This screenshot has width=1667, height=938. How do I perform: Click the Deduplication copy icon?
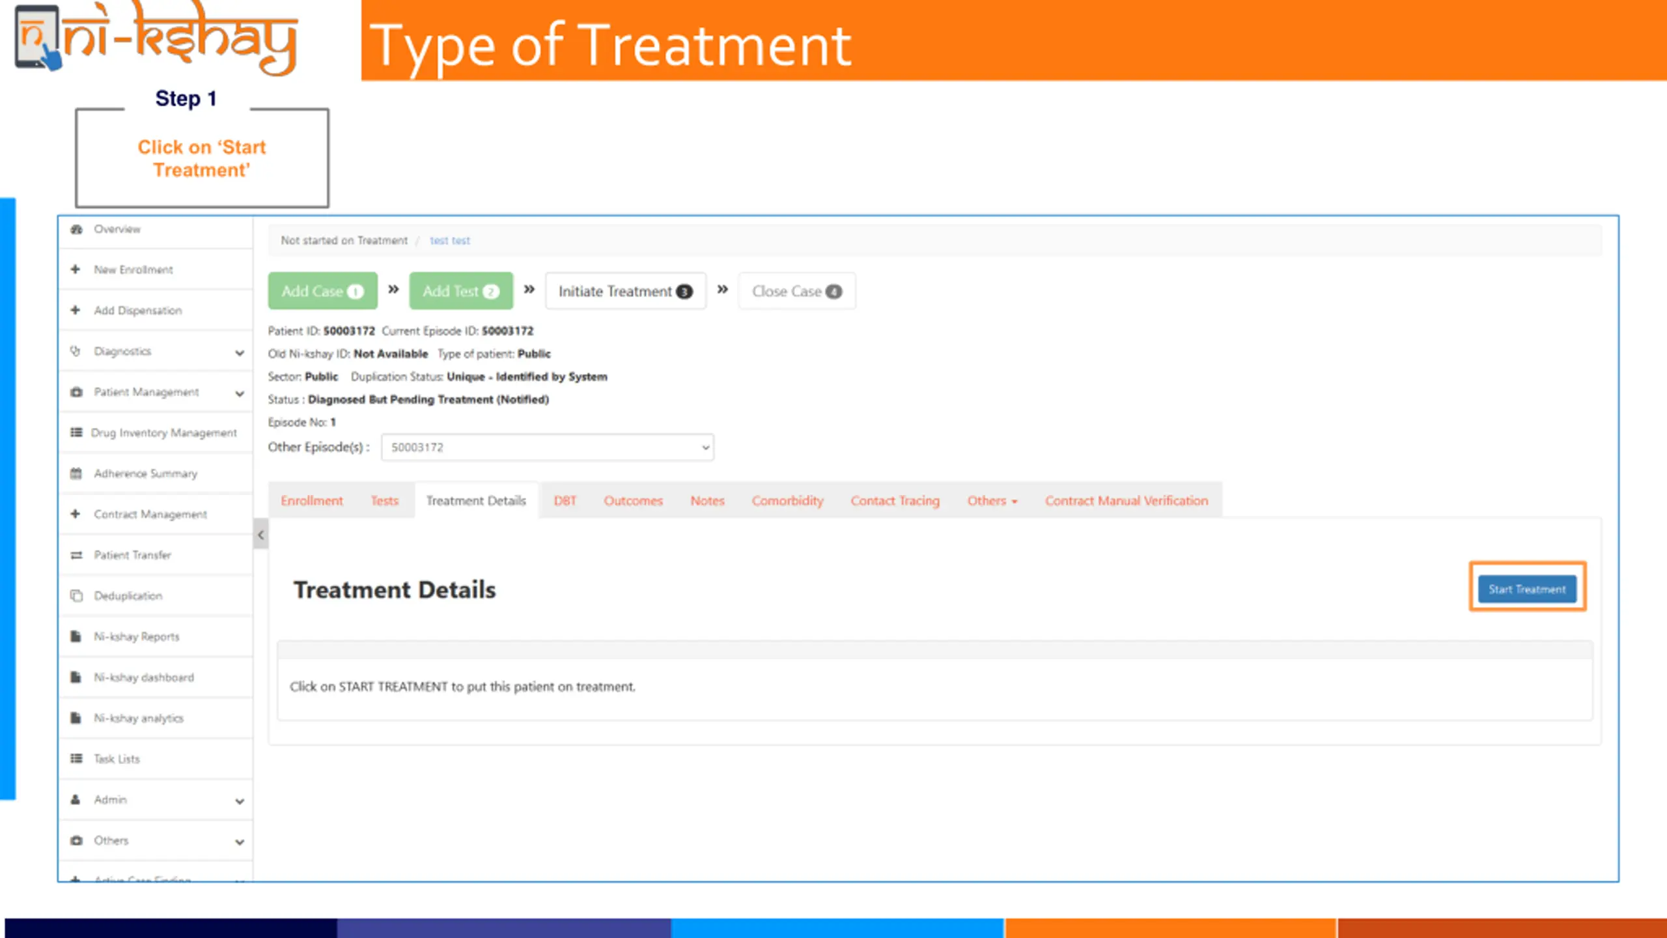coord(76,596)
